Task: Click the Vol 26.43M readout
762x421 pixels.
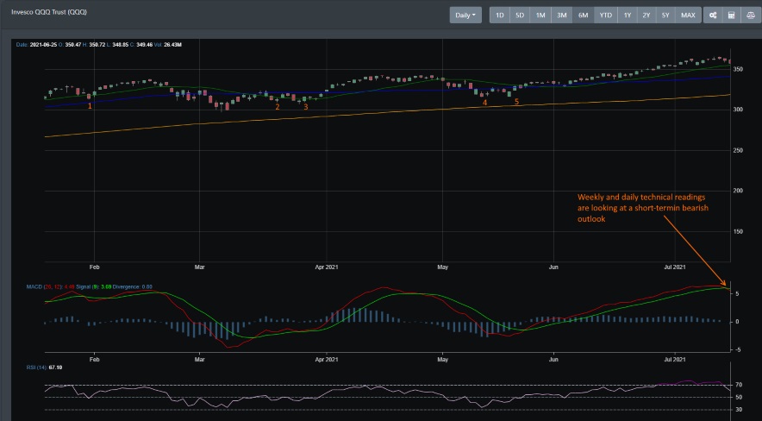Action: pos(168,45)
